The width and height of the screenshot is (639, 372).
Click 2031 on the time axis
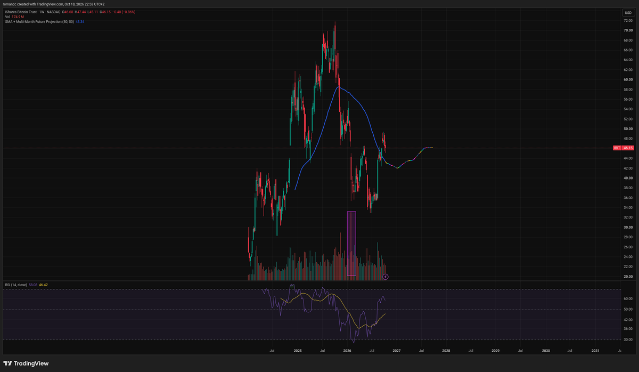595,350
